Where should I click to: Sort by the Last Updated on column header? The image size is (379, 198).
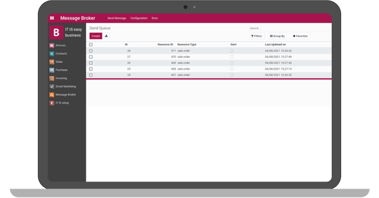click(x=275, y=45)
